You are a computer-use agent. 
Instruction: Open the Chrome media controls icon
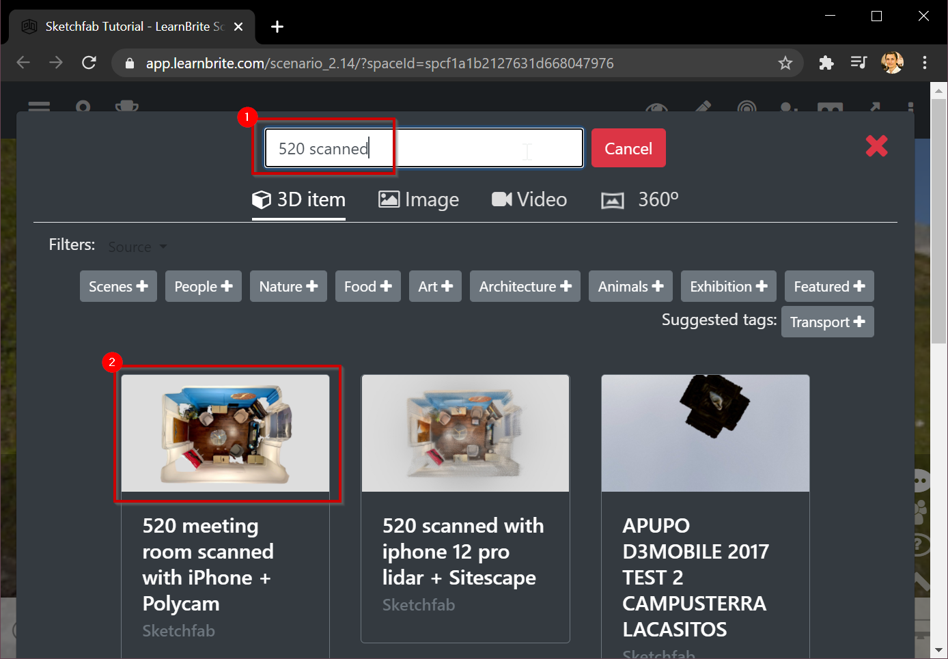[859, 63]
